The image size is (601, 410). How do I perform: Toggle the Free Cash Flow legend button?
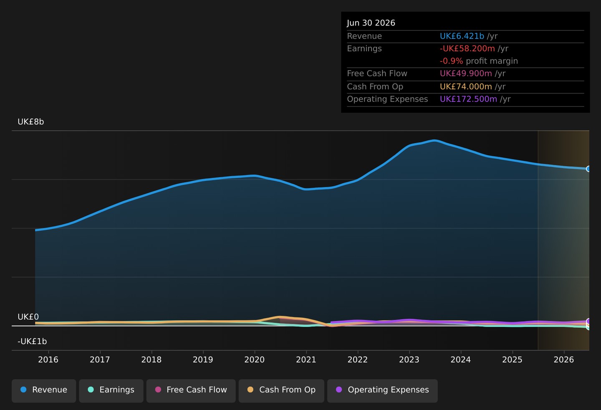click(191, 391)
